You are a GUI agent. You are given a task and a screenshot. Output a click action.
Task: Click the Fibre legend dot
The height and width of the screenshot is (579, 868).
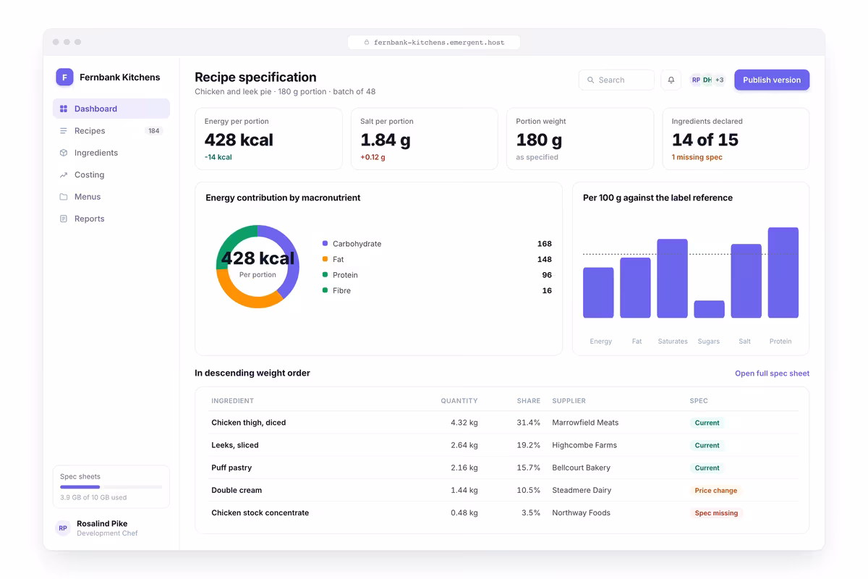[325, 290]
